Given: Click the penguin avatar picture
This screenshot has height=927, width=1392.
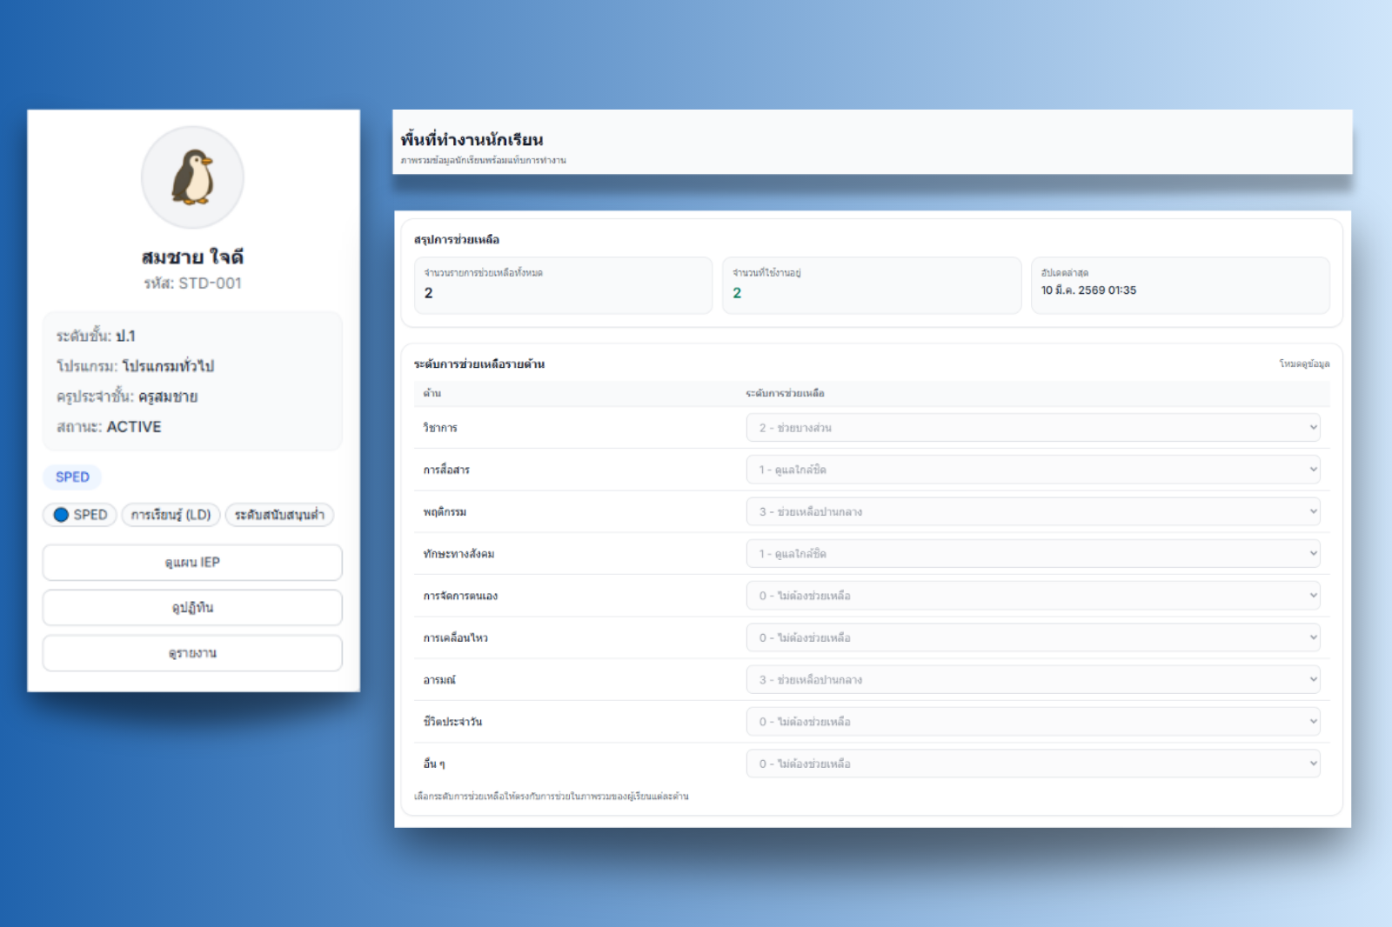Looking at the screenshot, I should [x=192, y=177].
